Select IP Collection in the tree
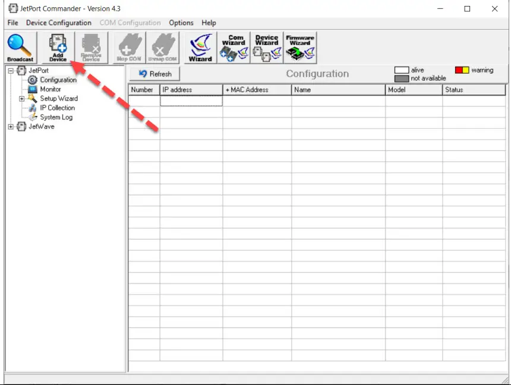Image resolution: width=511 pixels, height=385 pixels. (x=58, y=108)
